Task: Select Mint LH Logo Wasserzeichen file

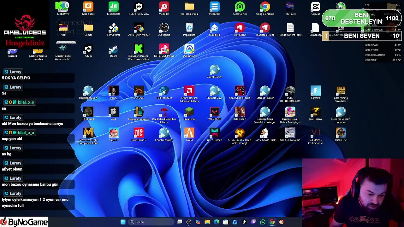Action: pyautogui.click(x=63, y=52)
